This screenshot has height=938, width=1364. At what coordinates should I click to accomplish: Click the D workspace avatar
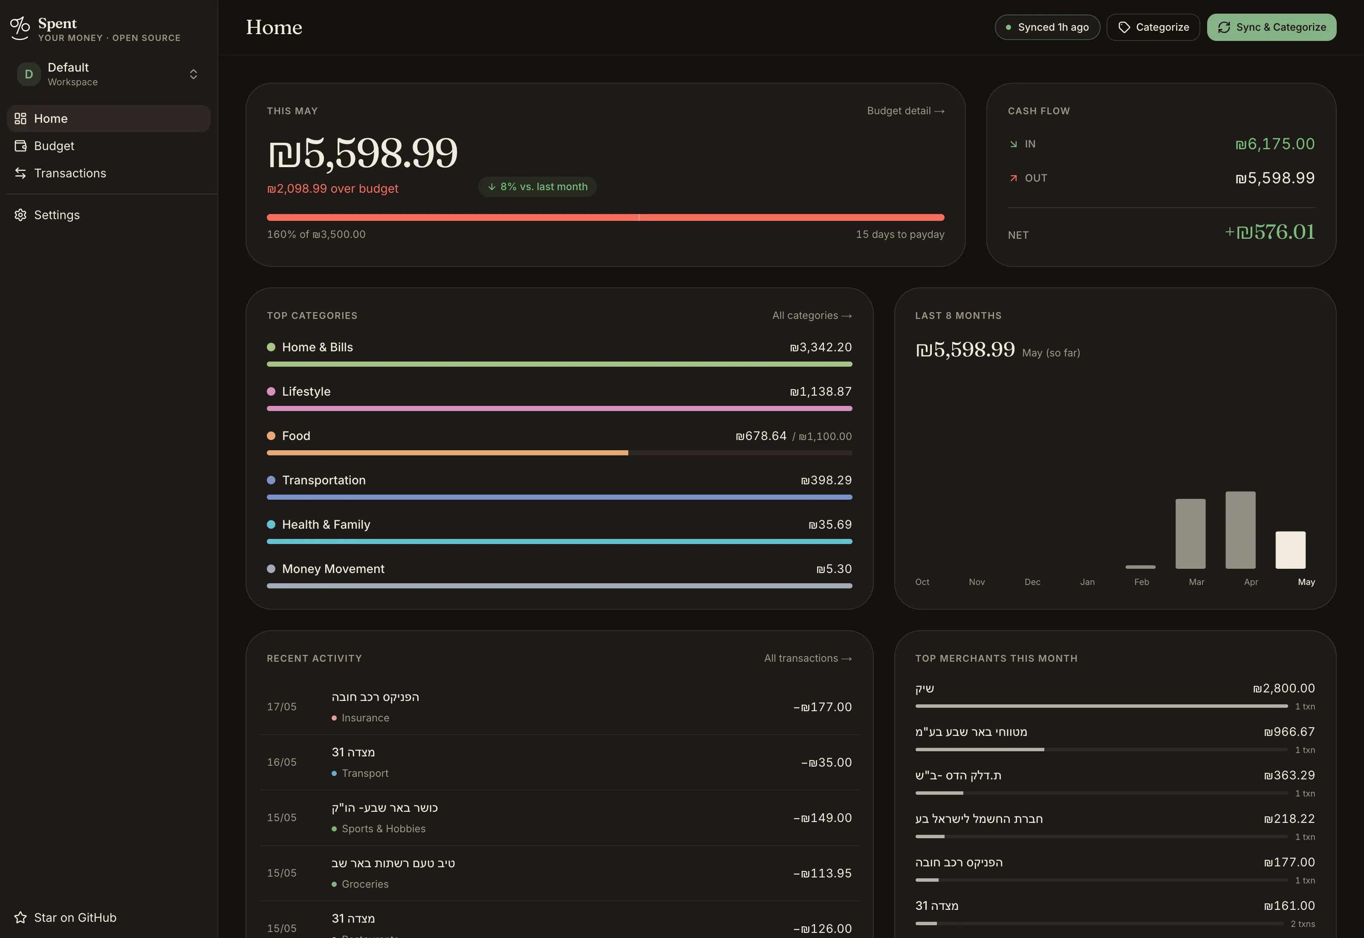point(29,74)
